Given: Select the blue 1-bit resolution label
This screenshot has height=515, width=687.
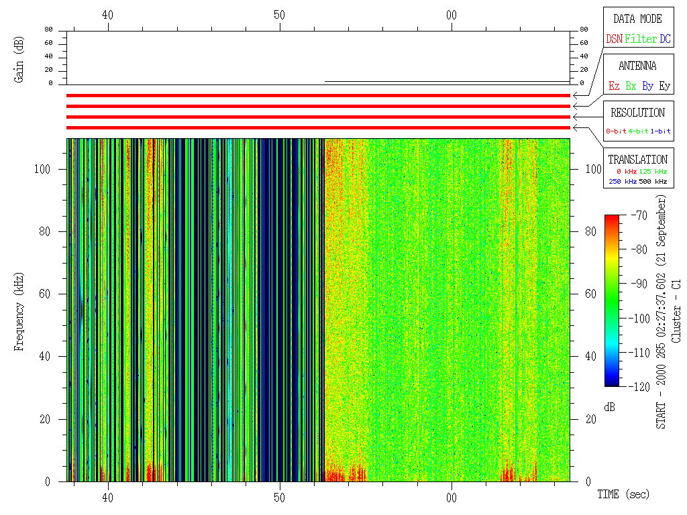Looking at the screenshot, I should [x=660, y=131].
